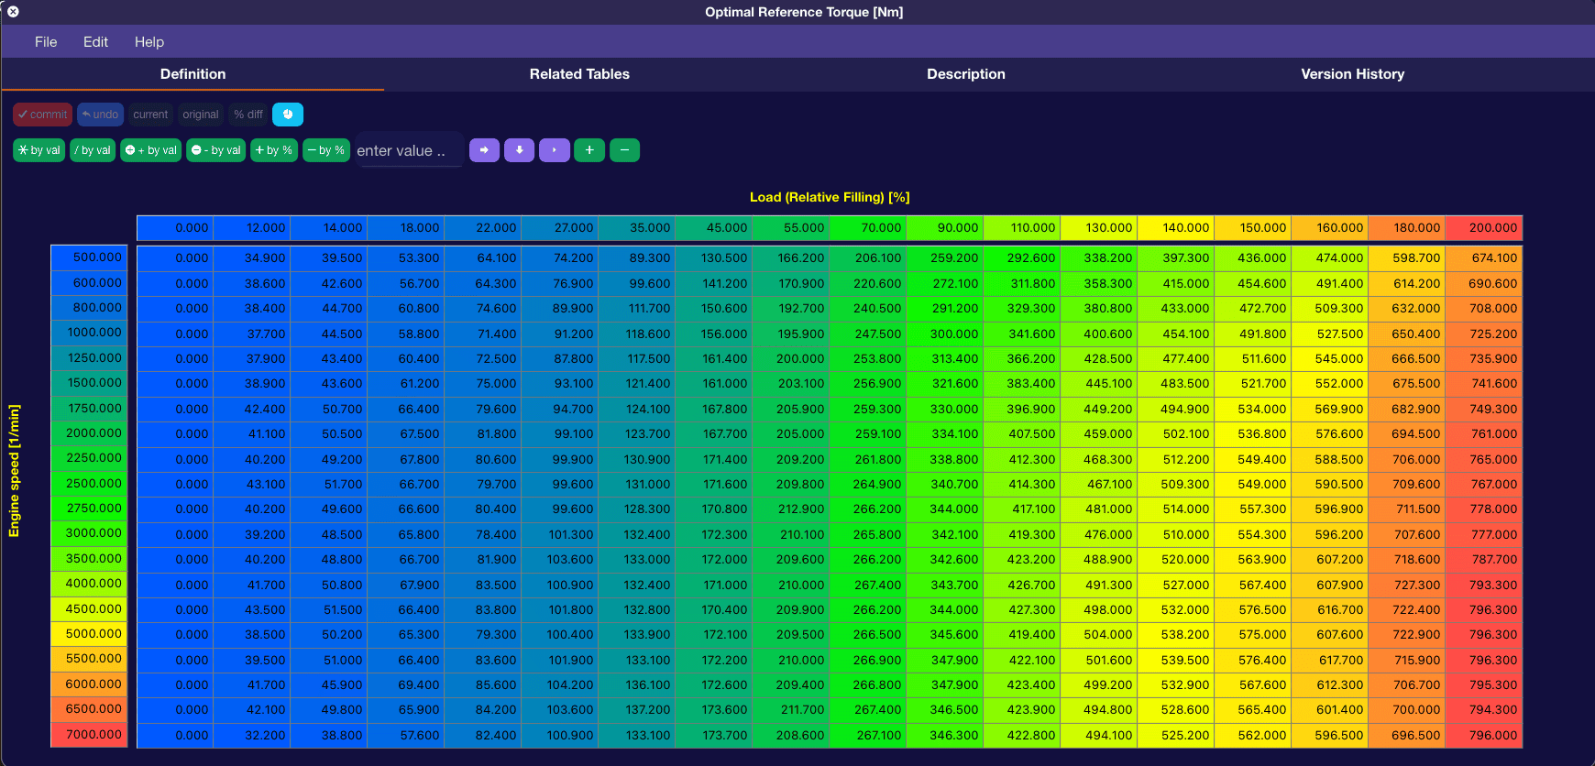Viewport: 1595px width, 766px height.
Task: Click the circled plus add by val button
Action: tap(150, 150)
